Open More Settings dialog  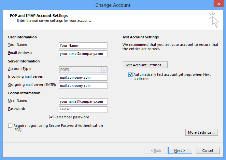point(202,132)
